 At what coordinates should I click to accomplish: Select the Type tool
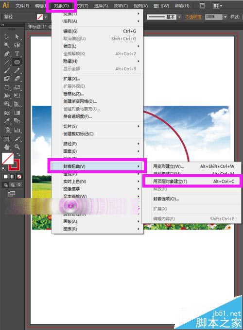[x=17, y=54]
